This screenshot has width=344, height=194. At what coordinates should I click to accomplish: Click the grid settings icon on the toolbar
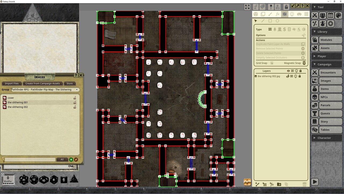[x=306, y=14]
